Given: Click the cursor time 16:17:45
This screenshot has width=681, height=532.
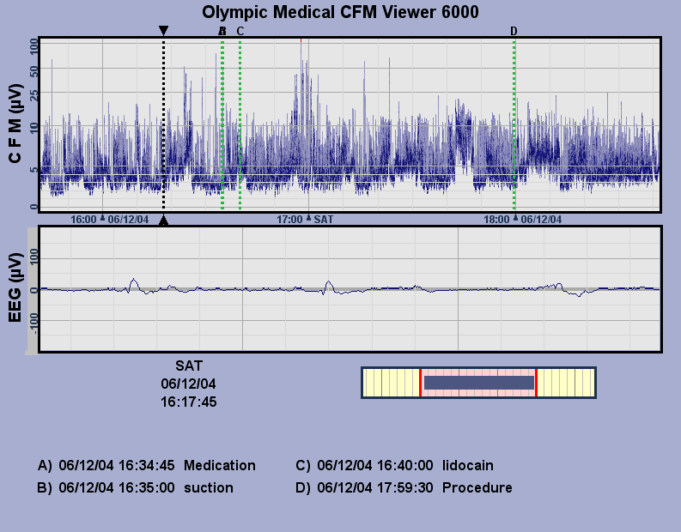Looking at the screenshot, I should click(188, 402).
